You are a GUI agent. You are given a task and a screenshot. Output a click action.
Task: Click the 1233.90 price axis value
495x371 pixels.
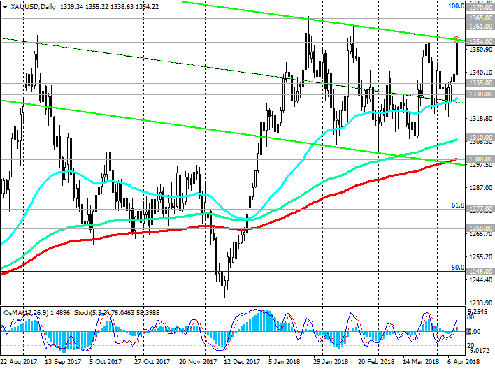click(481, 303)
